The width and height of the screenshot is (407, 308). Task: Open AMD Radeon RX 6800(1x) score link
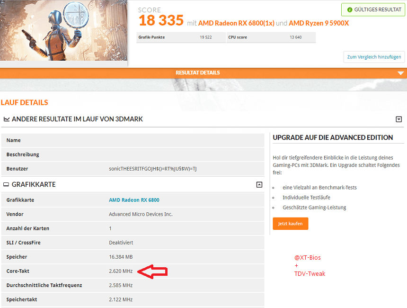click(236, 23)
